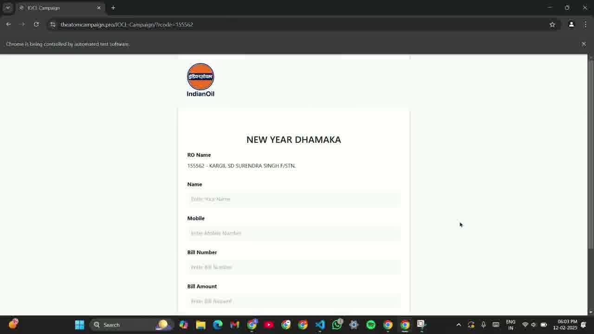Open the Chrome profile icon
Screen dimensions: 594x334
click(571, 25)
